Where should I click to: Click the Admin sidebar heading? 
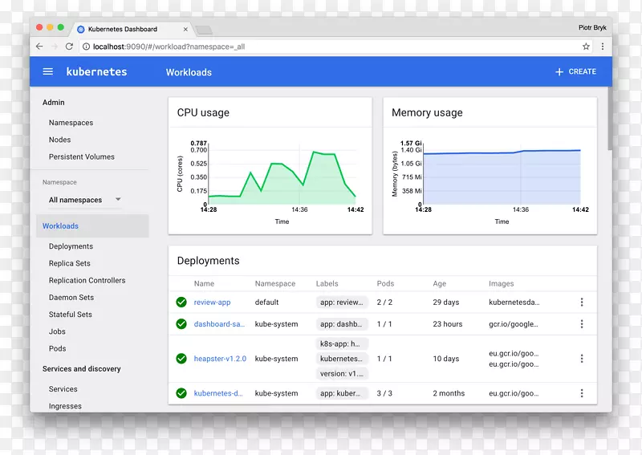pyautogui.click(x=54, y=103)
